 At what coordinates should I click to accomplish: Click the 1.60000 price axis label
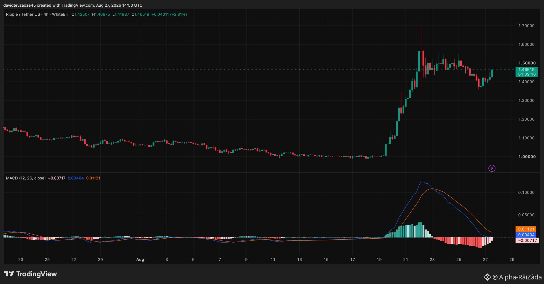[526, 44]
